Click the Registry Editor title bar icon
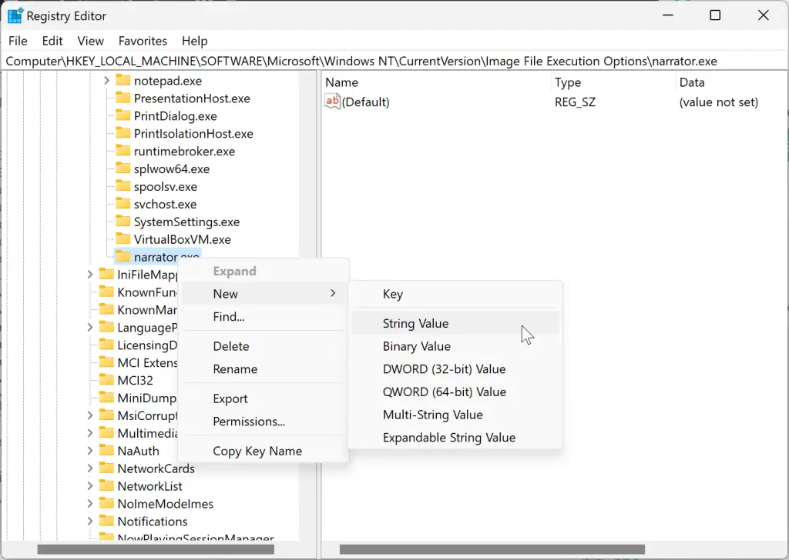789x560 pixels. (x=15, y=15)
